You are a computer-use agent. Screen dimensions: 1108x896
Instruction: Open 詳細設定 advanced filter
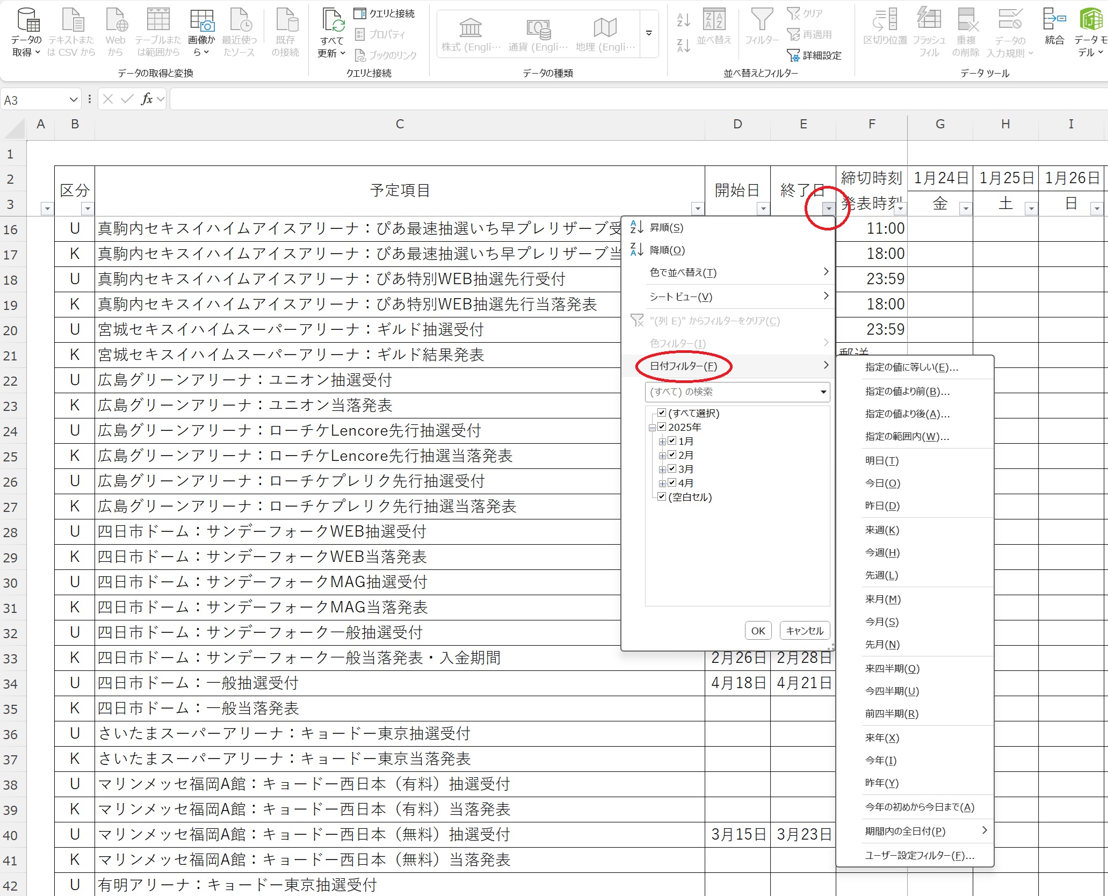(x=814, y=55)
